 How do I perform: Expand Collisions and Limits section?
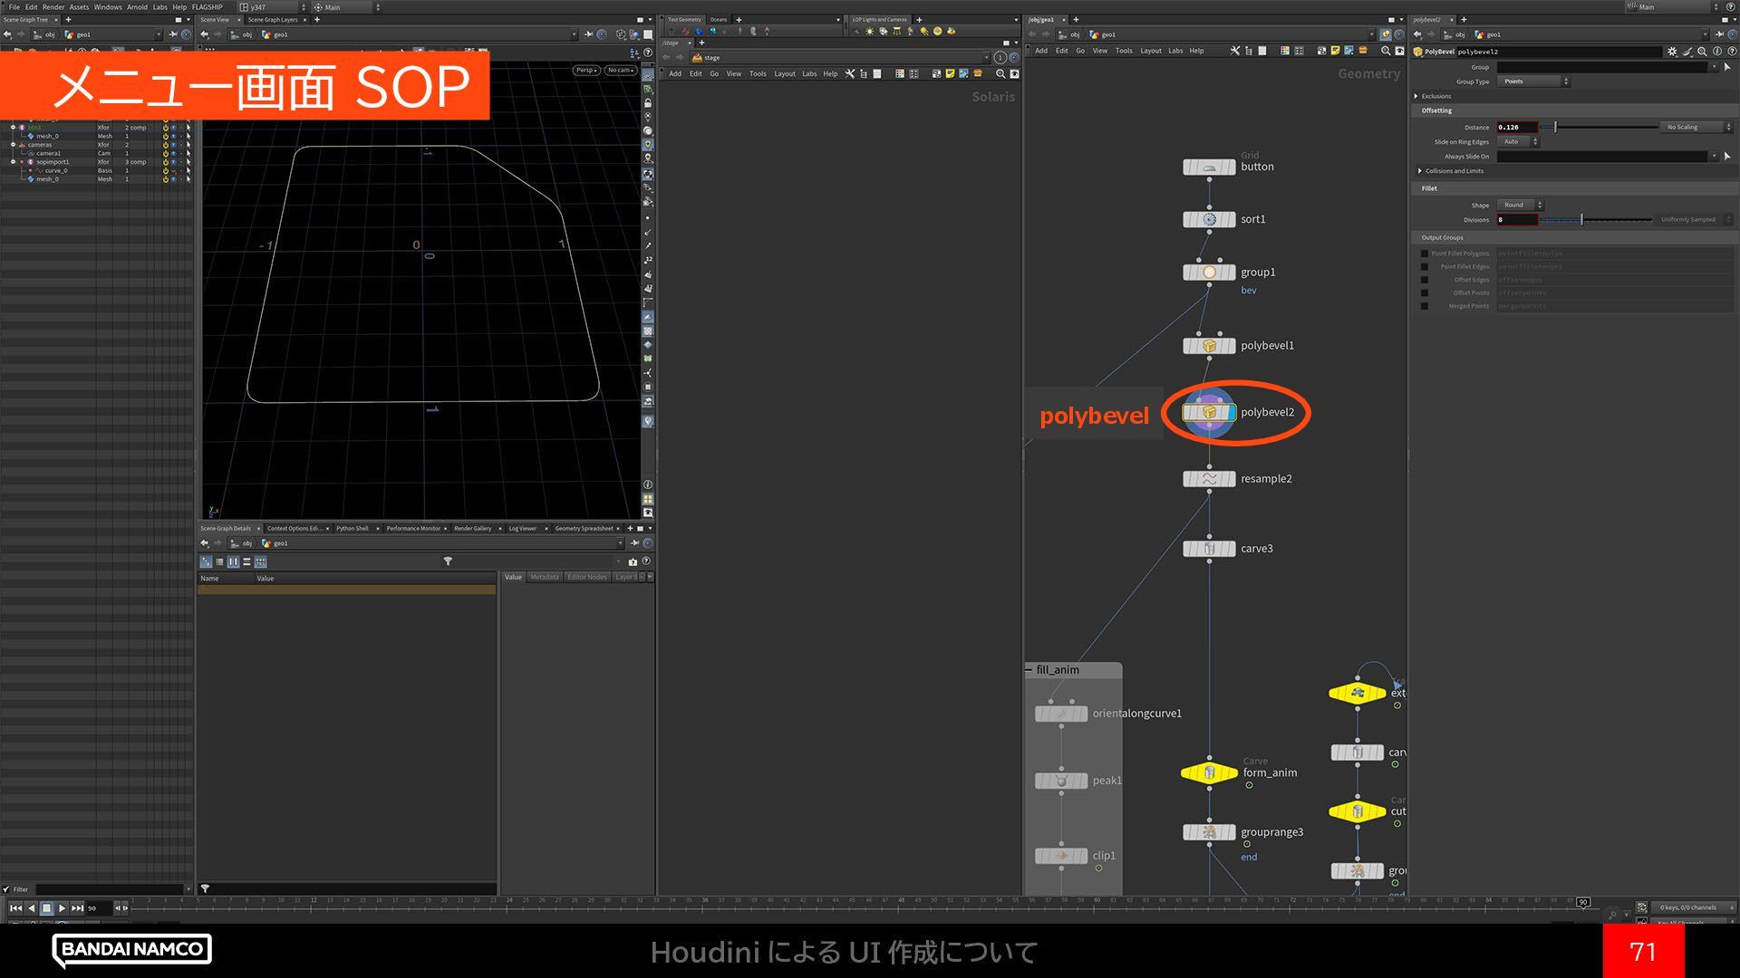pyautogui.click(x=1419, y=171)
